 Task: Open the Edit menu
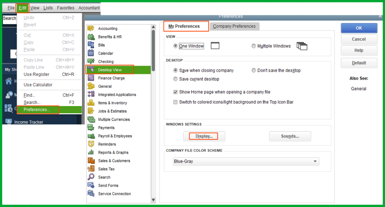pyautogui.click(x=23, y=8)
